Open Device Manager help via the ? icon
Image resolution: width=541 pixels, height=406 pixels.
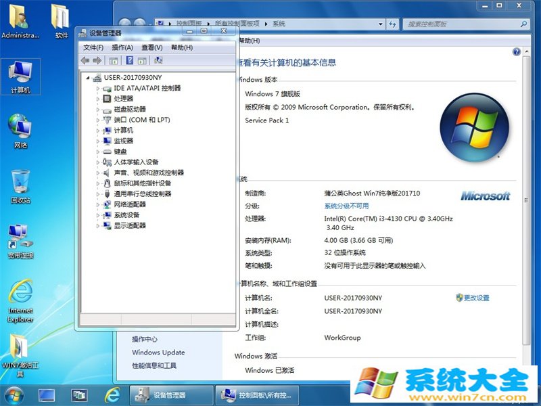pyautogui.click(x=131, y=60)
